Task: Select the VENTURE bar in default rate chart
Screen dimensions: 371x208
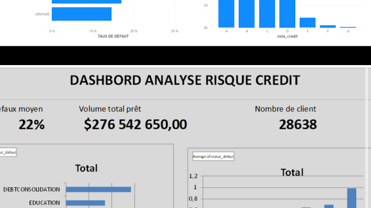Action: [x=82, y=14]
